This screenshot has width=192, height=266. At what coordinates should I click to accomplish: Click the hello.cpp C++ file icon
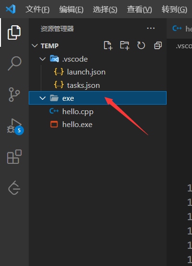pyautogui.click(x=54, y=111)
